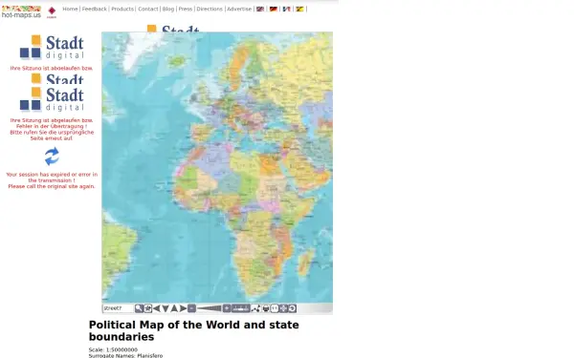Click the zoom level slider wedge

pos(209,308)
